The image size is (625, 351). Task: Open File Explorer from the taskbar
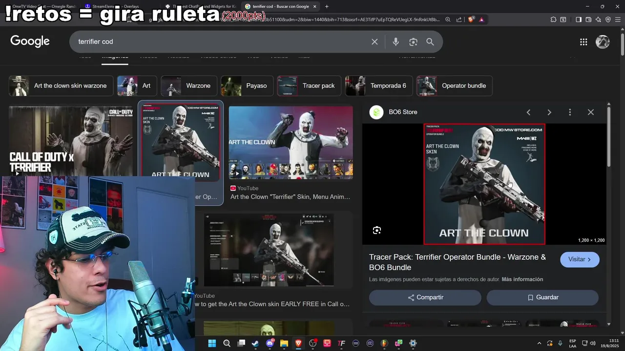coord(284,343)
